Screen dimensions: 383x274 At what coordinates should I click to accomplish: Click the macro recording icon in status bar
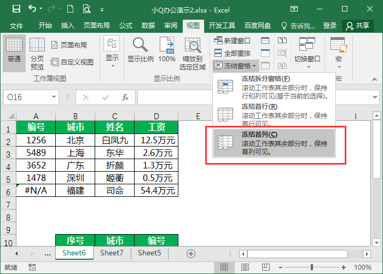(32, 267)
